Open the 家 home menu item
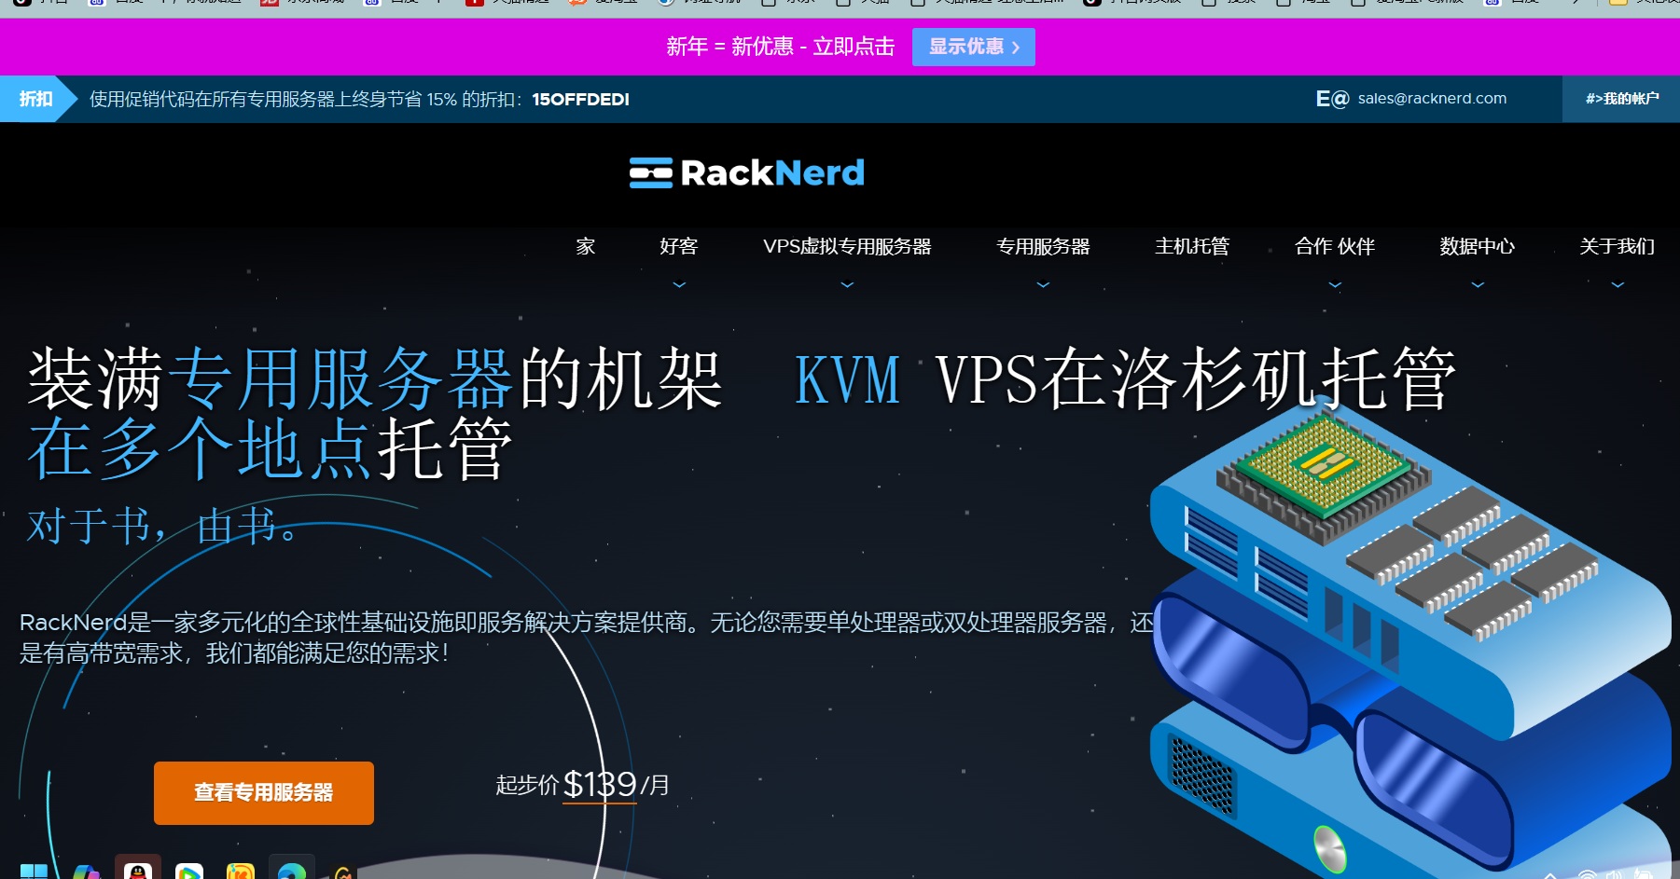1680x879 pixels. point(586,246)
